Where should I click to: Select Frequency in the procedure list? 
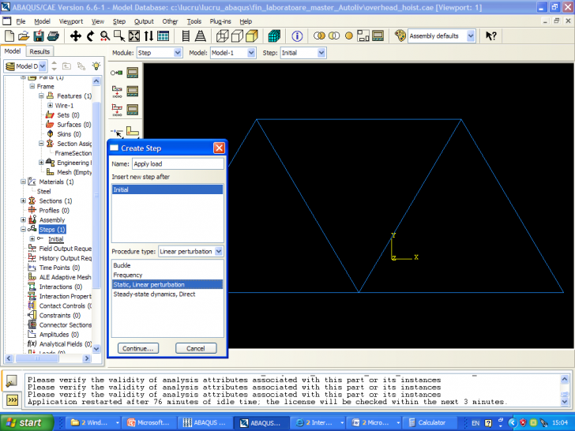point(126,275)
